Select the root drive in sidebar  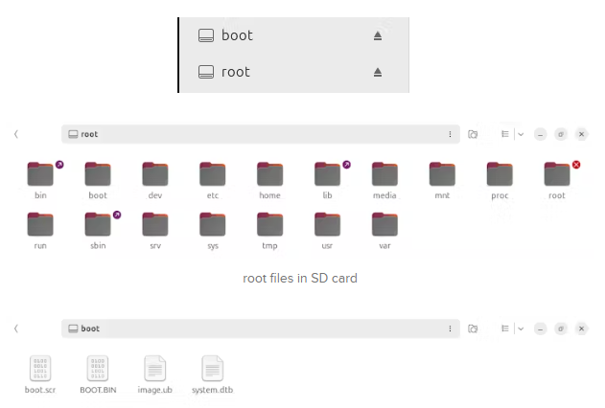(236, 72)
